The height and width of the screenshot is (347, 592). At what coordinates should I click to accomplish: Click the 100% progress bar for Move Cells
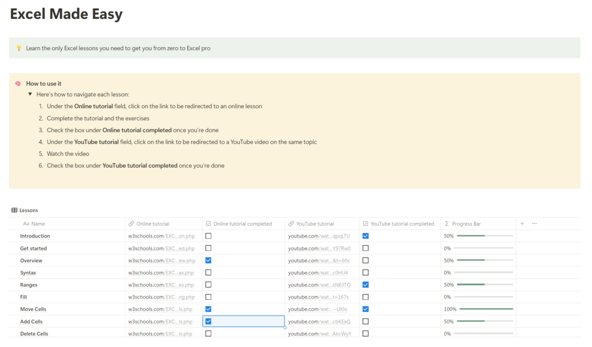pos(486,309)
